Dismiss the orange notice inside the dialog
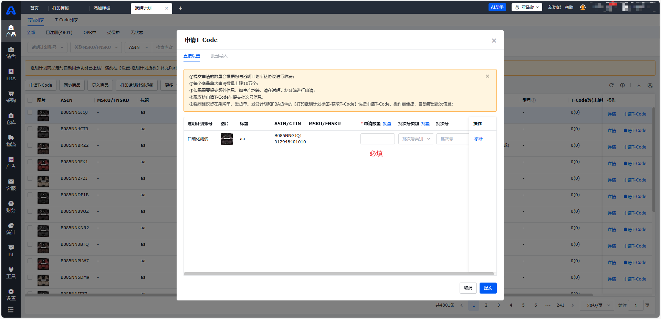661x319 pixels. click(x=487, y=76)
